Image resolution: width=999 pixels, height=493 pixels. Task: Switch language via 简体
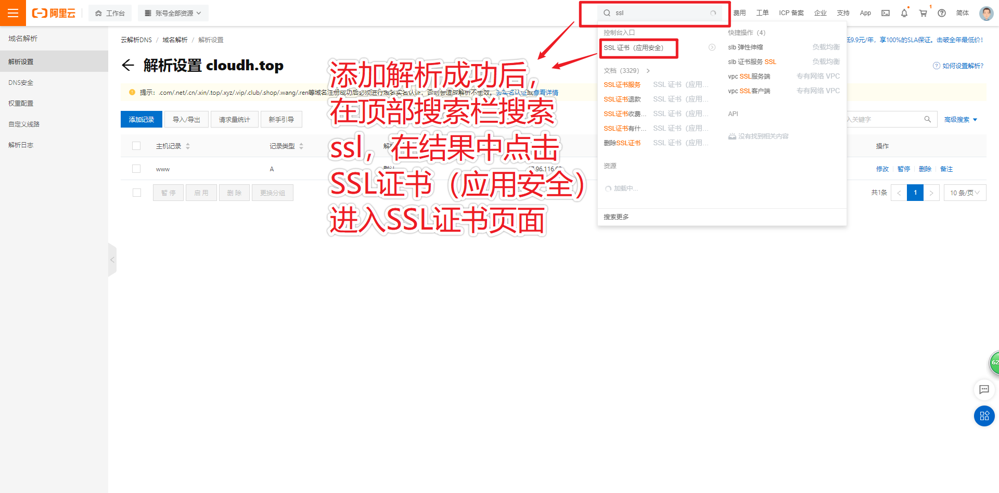click(963, 13)
